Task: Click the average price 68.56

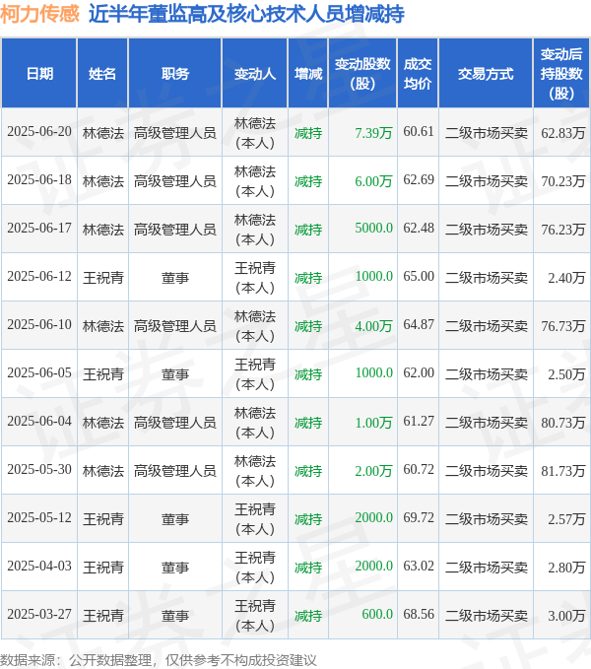Action: pyautogui.click(x=419, y=614)
